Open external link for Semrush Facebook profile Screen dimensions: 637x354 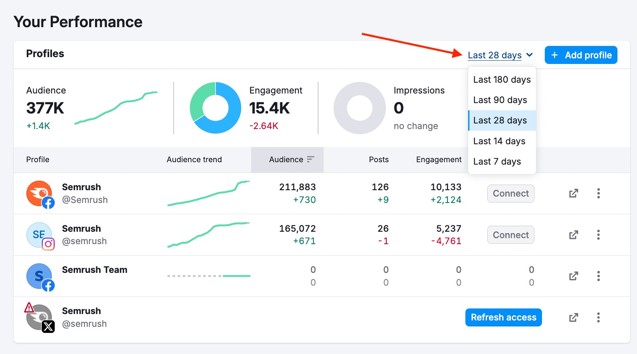pyautogui.click(x=574, y=193)
